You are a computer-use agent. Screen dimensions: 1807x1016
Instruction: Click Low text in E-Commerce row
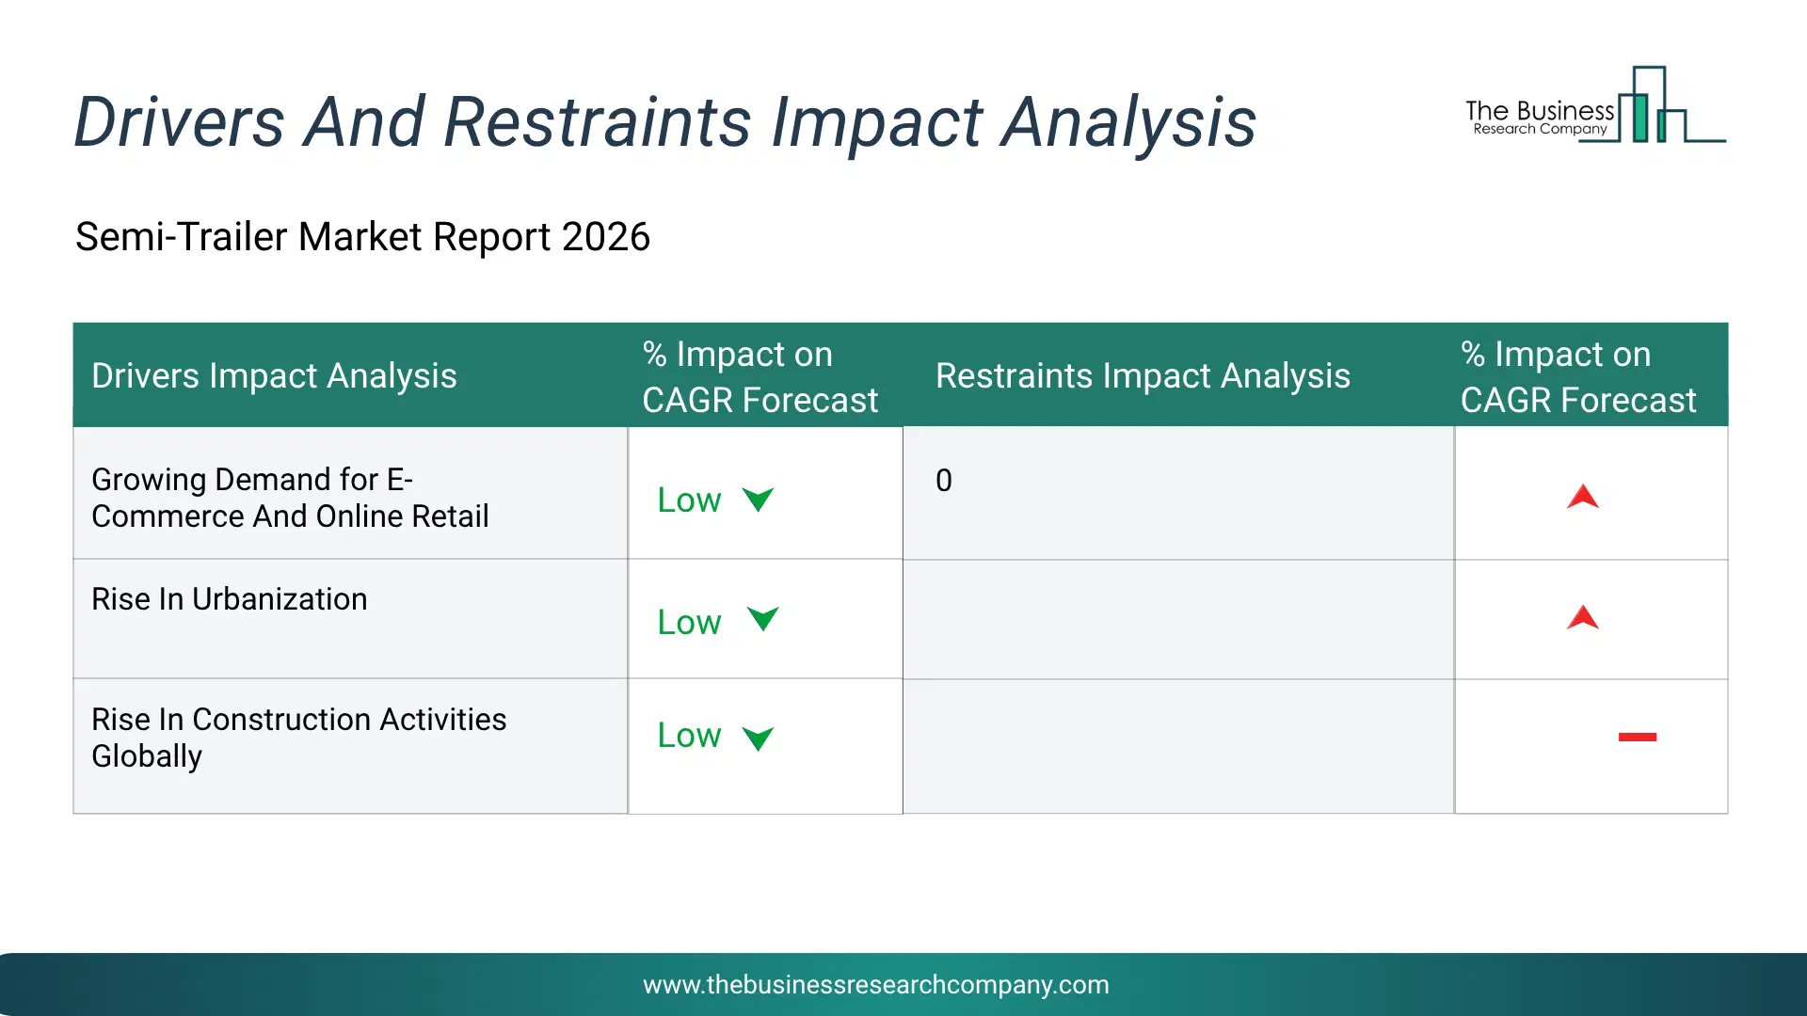click(x=689, y=500)
